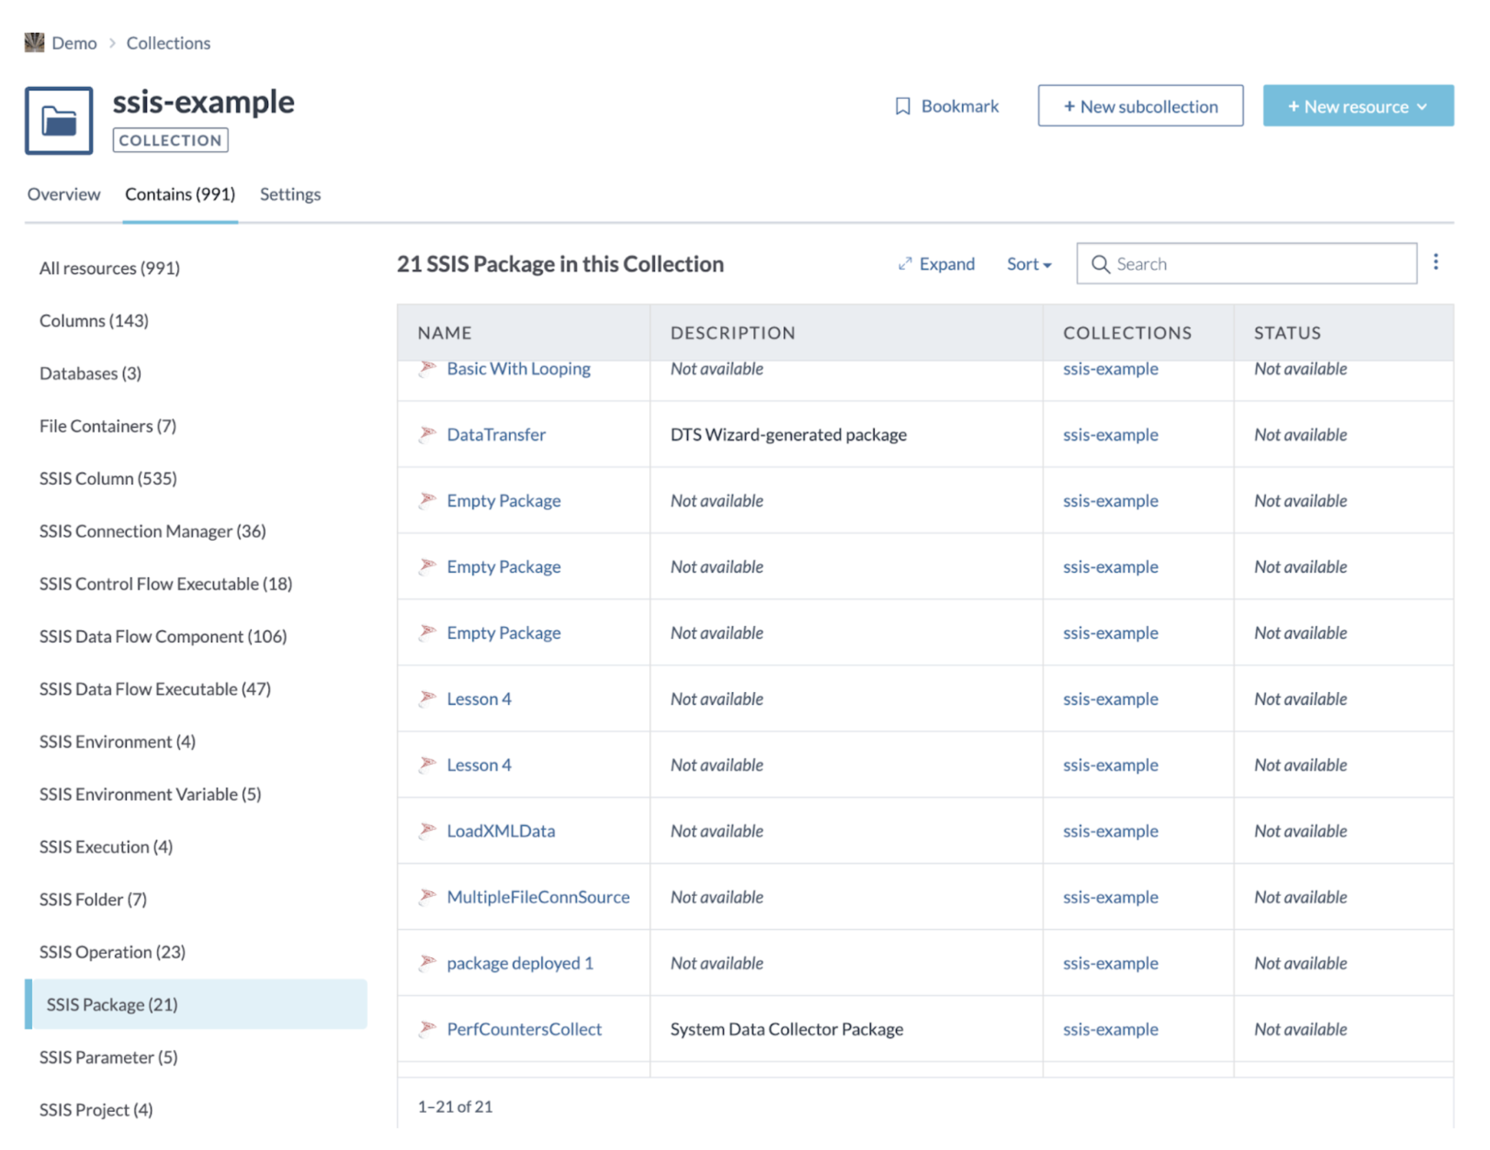Click the SSIS Package icon for MultipleFileConnSource
Image resolution: width=1490 pixels, height=1150 pixels.
tap(429, 897)
